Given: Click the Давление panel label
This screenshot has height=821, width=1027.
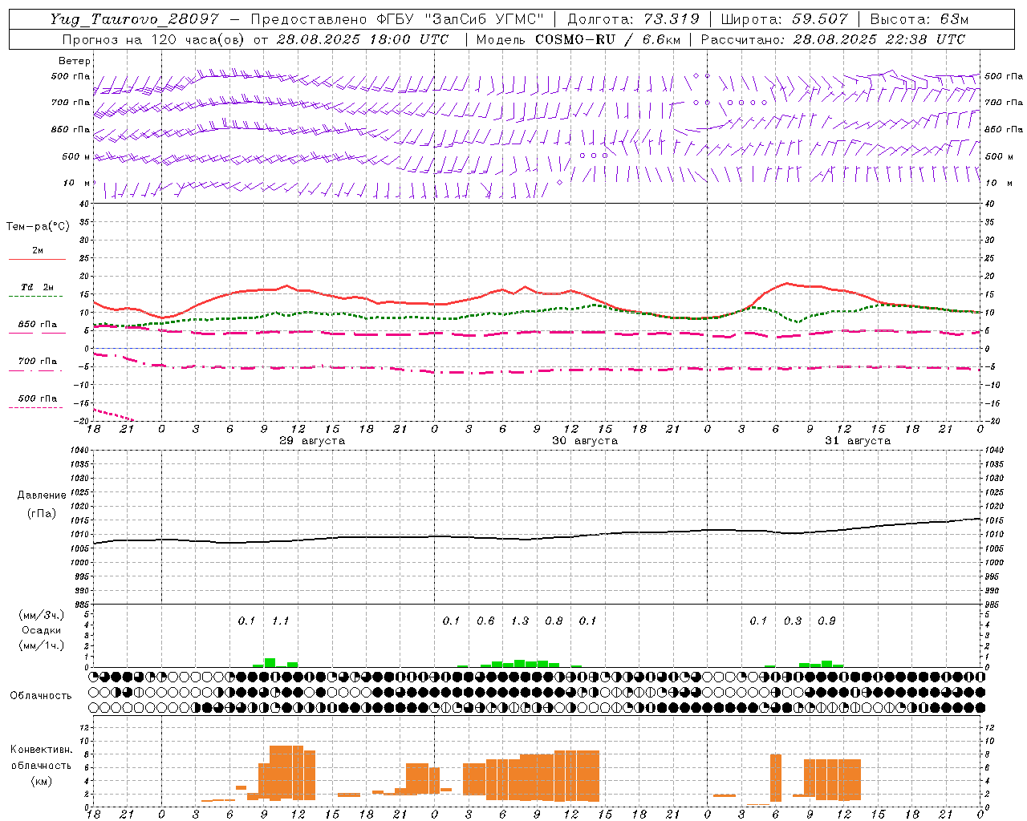Looking at the screenshot, I should pos(42,495).
